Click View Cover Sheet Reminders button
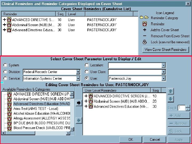192x144 pixels. [x=166, y=50]
